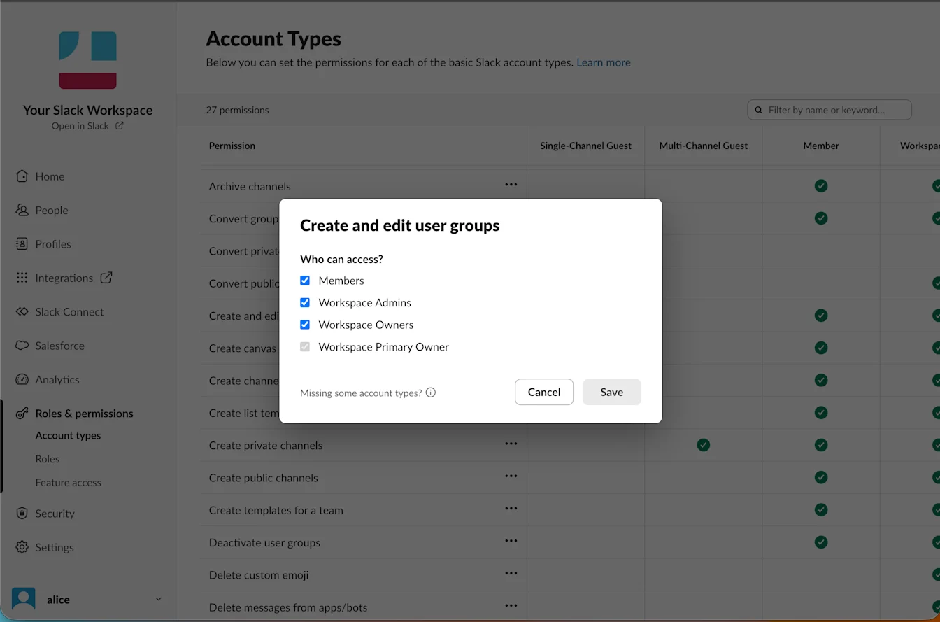Select the Feature access sub-item
The height and width of the screenshot is (622, 940).
(x=68, y=483)
